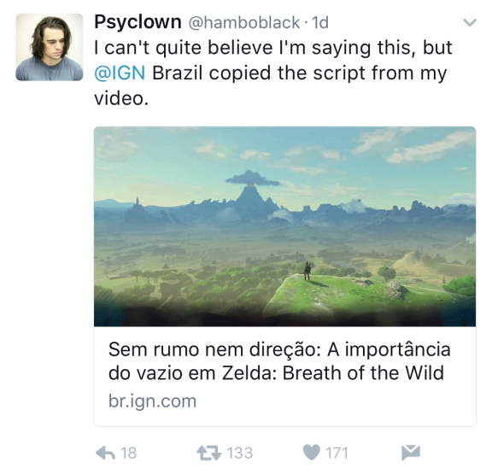Viewport: 492px width, 474px height.
Task: Open the tweet options chevron menu
Action: (x=470, y=22)
